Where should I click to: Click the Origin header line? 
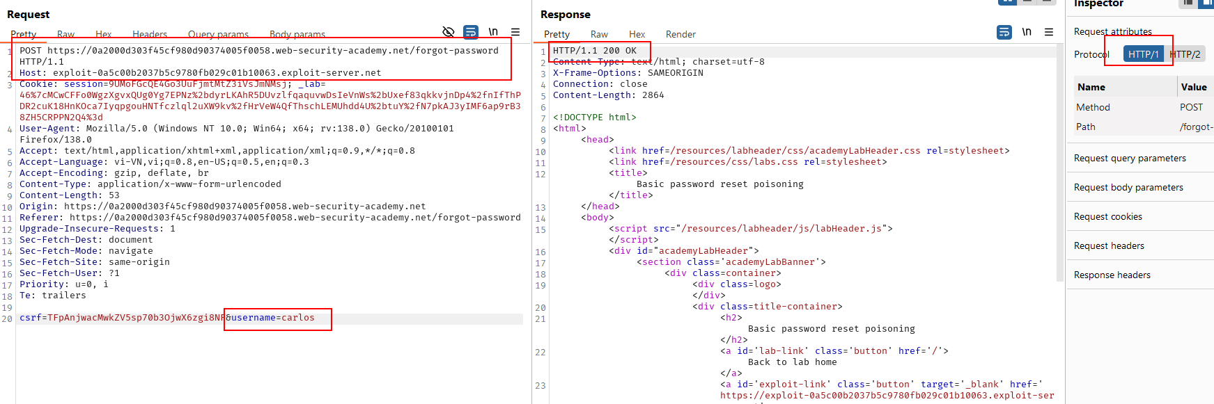pos(223,206)
